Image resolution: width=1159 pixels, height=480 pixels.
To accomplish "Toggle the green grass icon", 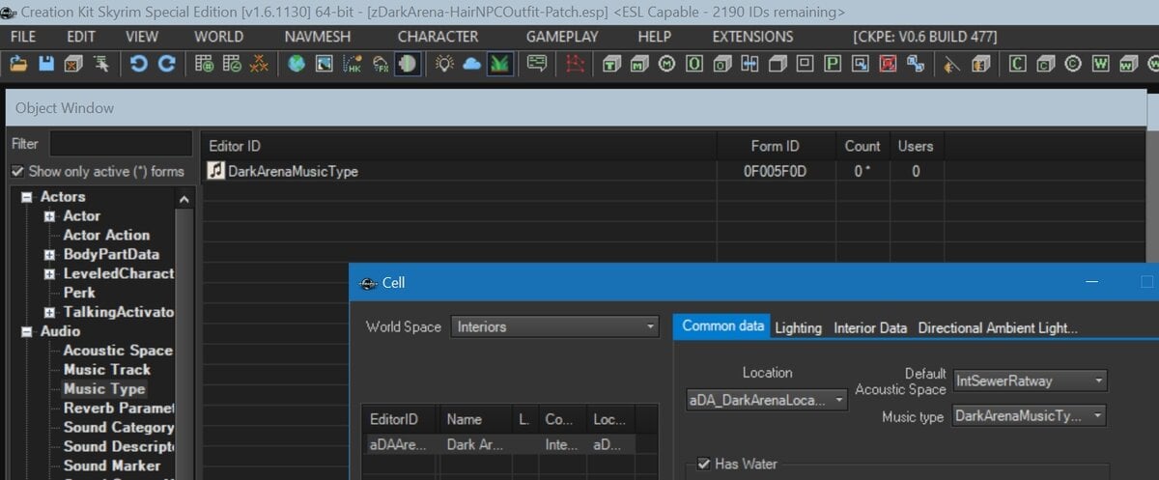I will (499, 64).
